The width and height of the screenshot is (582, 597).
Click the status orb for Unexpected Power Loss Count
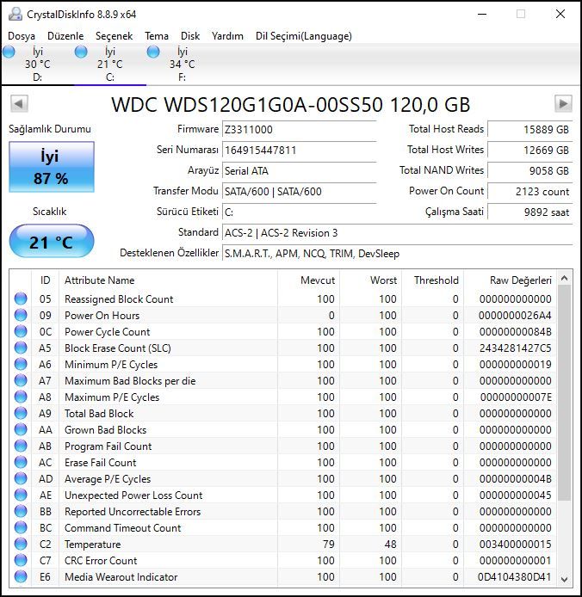(21, 495)
